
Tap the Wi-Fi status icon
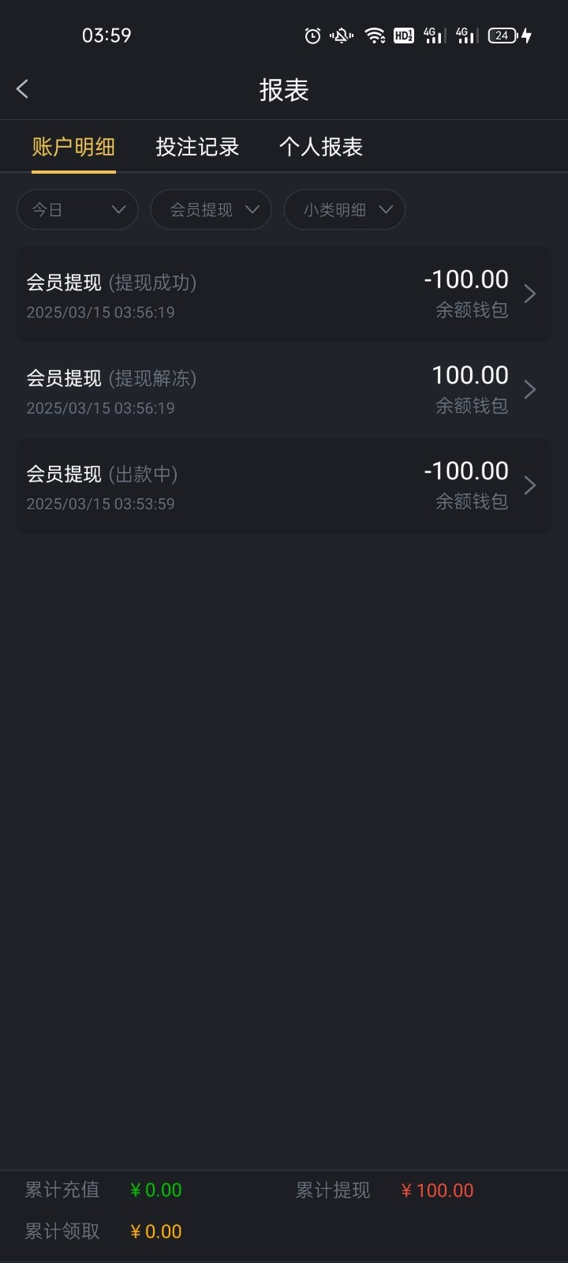[375, 36]
